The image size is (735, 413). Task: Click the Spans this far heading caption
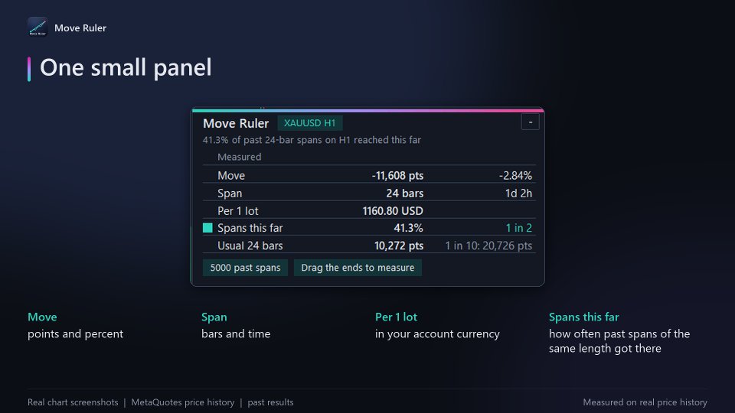click(584, 317)
